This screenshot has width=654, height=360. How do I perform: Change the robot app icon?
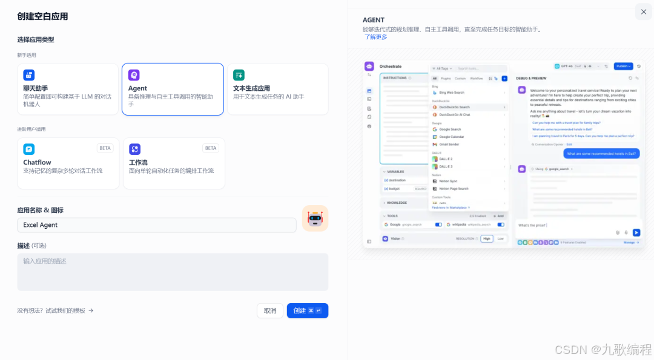(315, 218)
